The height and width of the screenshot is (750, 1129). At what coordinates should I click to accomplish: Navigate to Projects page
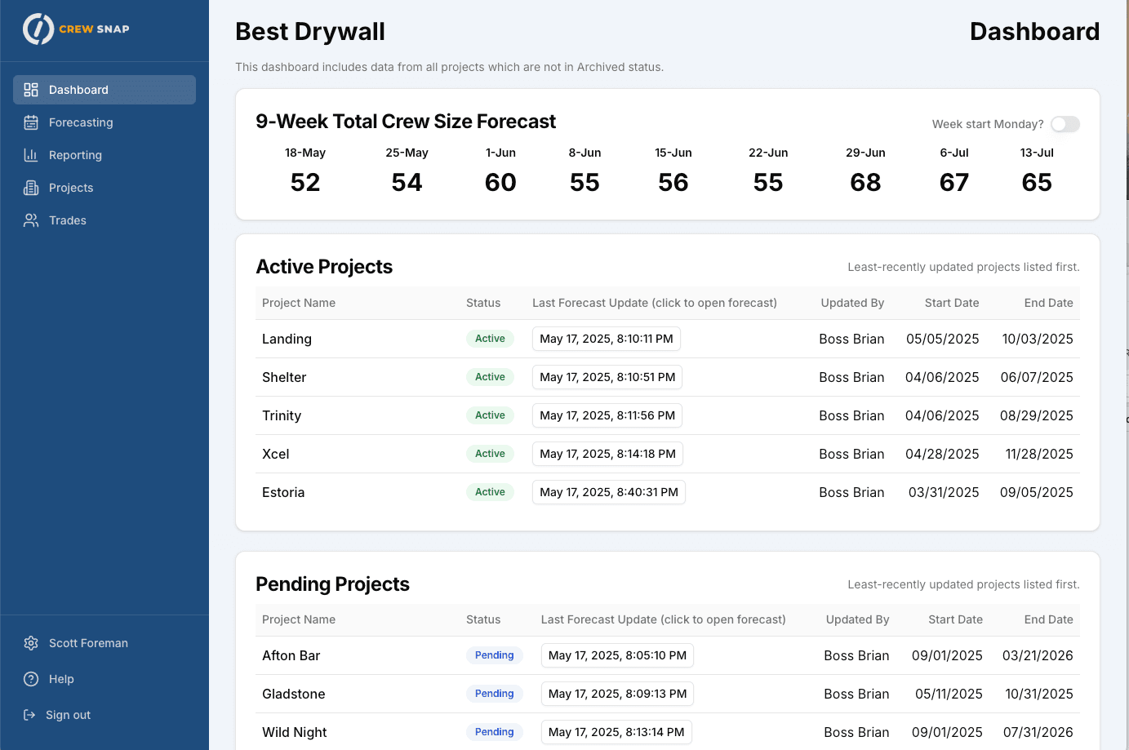pyautogui.click(x=104, y=188)
